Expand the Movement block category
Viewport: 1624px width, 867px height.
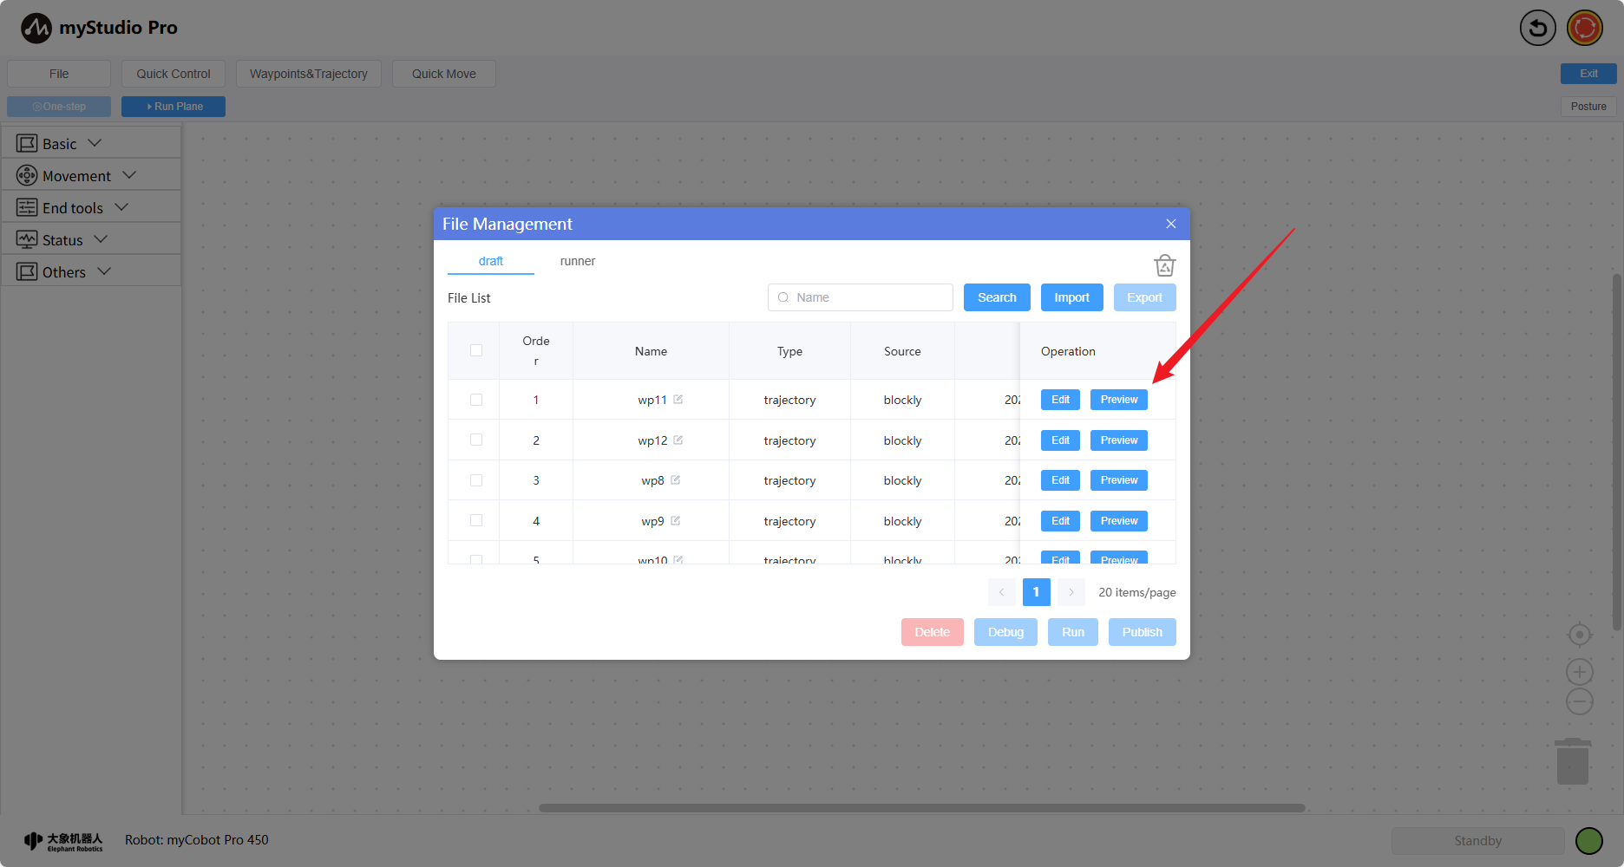pos(76,176)
